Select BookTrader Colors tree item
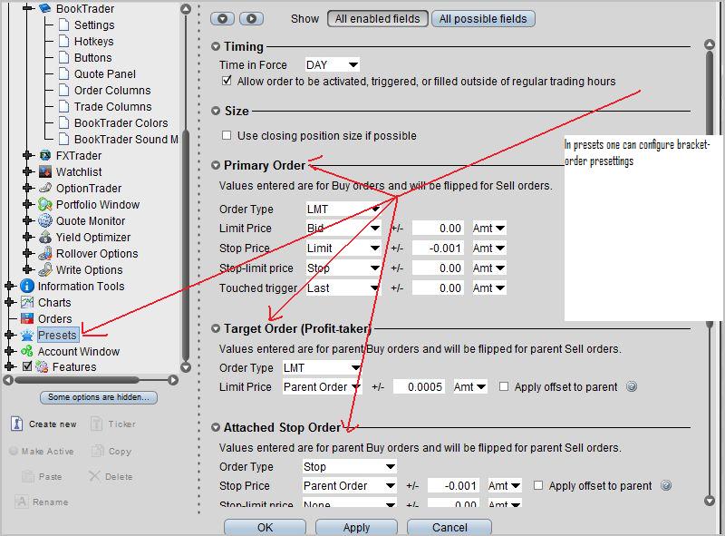725x536 pixels. [121, 122]
